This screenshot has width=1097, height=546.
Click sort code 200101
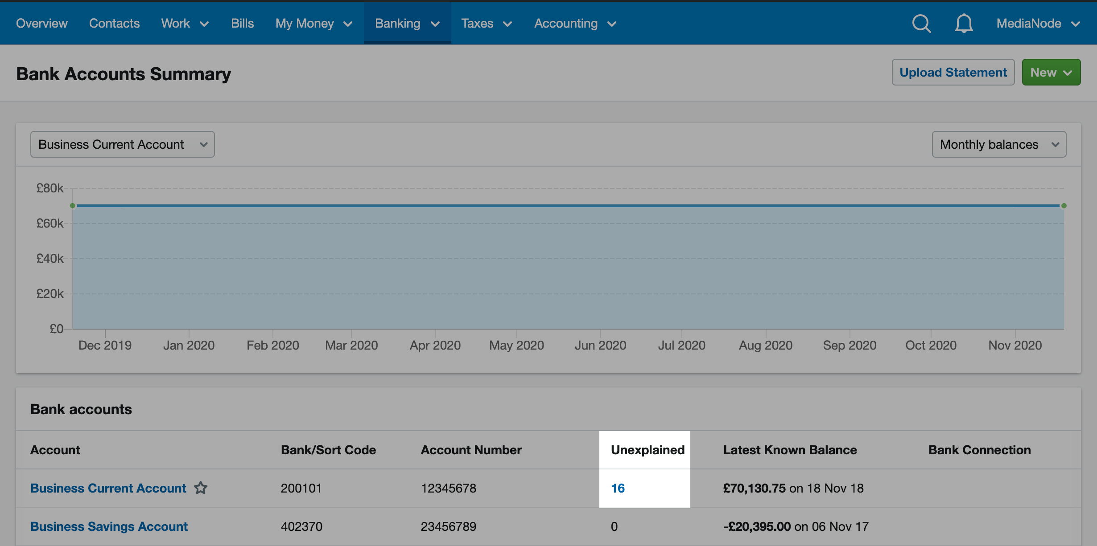301,488
